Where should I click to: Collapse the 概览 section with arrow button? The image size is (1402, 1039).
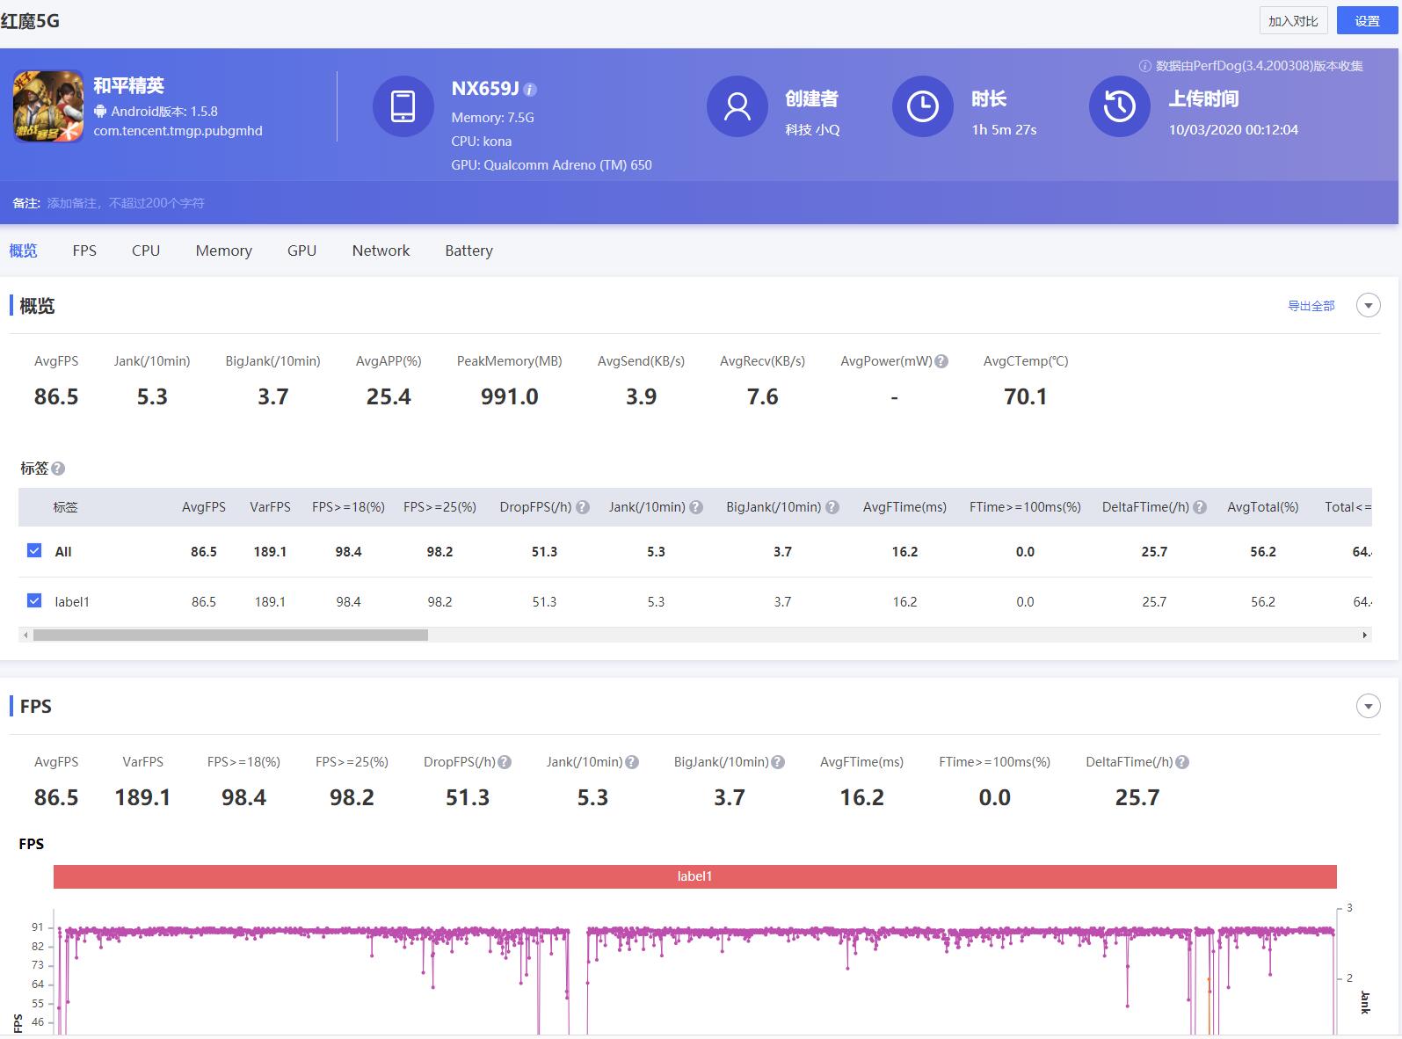(1368, 306)
